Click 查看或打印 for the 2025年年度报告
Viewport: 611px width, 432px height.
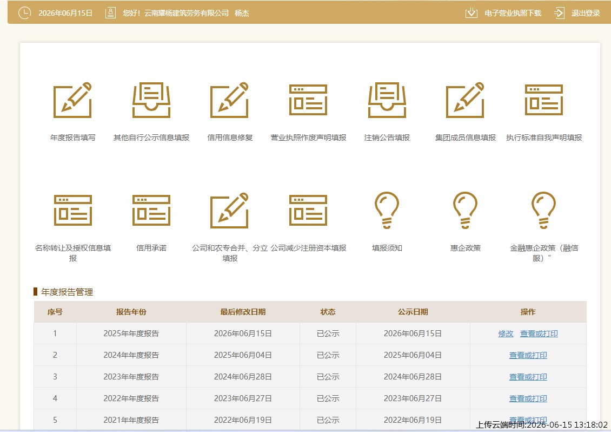click(x=539, y=333)
